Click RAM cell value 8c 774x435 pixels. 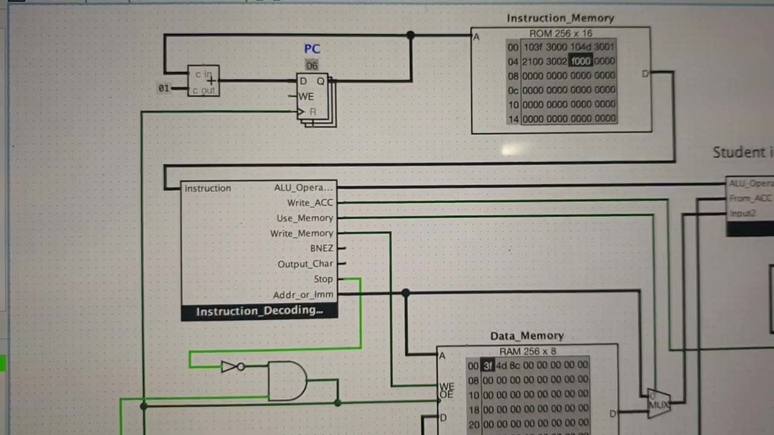pyautogui.click(x=515, y=365)
